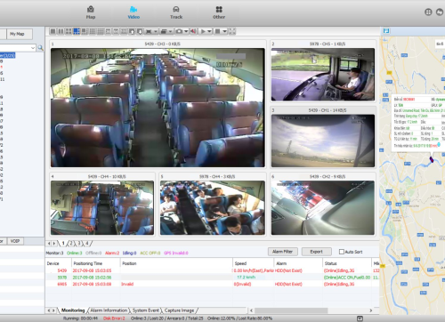Click the blue map panel icon above map
The height and width of the screenshot is (322, 445).
click(x=386, y=31)
